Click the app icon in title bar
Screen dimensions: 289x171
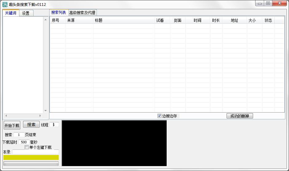[x=5, y=4]
